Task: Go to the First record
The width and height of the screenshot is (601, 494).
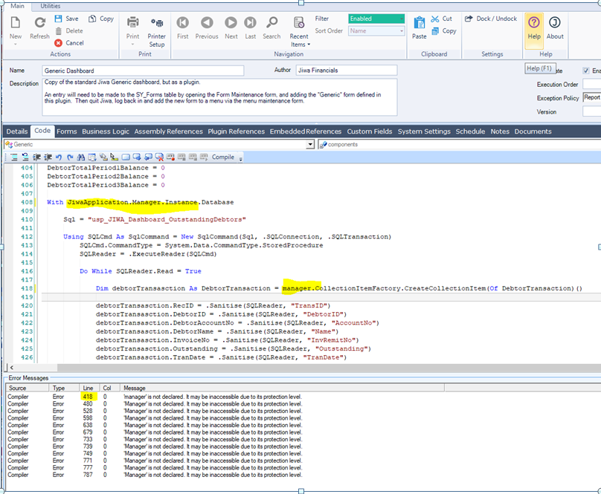Action: pos(182,23)
